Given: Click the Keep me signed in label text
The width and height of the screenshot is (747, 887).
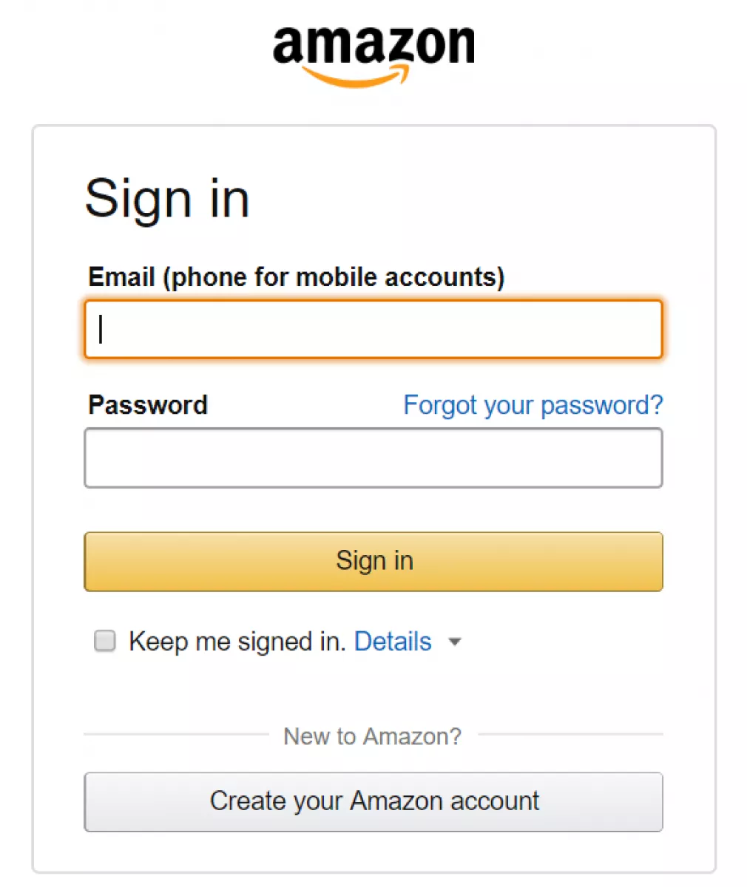Looking at the screenshot, I should [x=237, y=642].
